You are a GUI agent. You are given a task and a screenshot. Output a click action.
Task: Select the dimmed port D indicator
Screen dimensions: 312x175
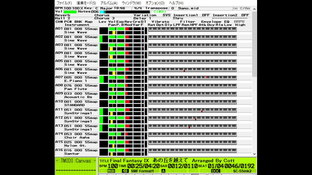tap(176, 171)
